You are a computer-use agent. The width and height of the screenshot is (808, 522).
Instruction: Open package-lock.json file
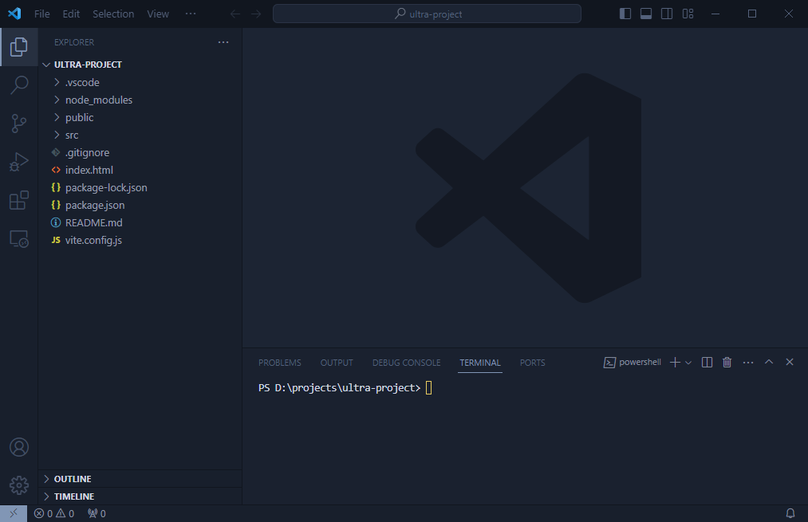tap(140, 187)
